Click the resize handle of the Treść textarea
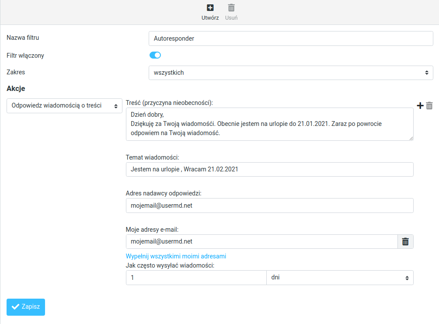439x324 pixels. pos(411,138)
